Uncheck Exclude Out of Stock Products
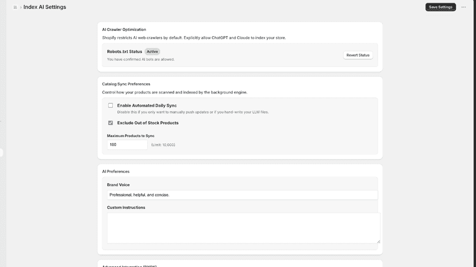This screenshot has height=267, width=476. (110, 123)
